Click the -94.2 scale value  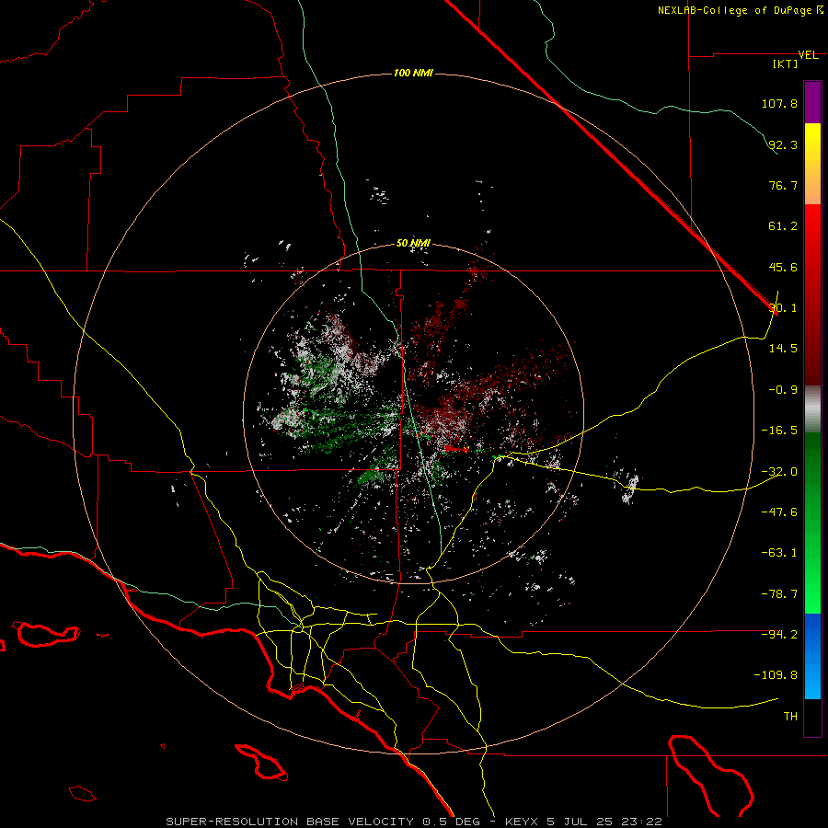pos(779,635)
